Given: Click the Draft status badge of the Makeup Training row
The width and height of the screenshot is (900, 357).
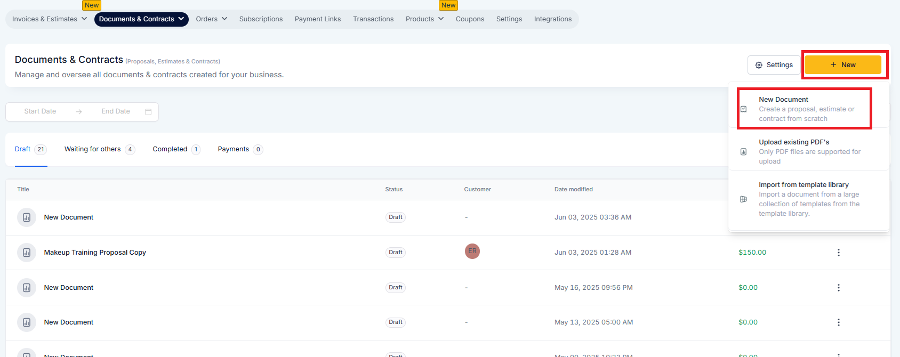Looking at the screenshot, I should [x=396, y=253].
